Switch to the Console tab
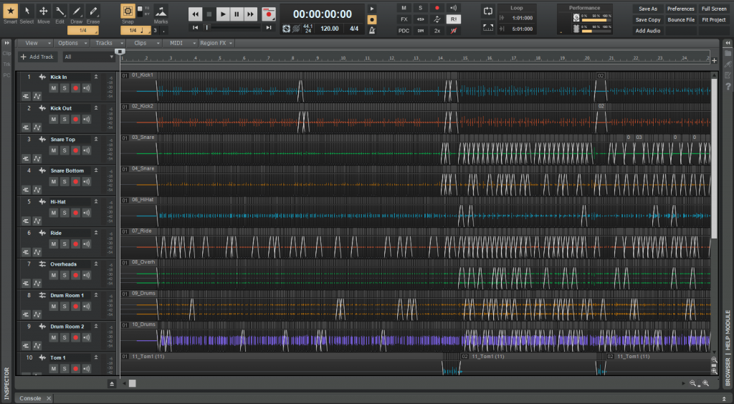Viewport: 734px width, 404px height. [x=30, y=398]
